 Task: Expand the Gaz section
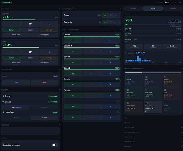click(x=153, y=118)
